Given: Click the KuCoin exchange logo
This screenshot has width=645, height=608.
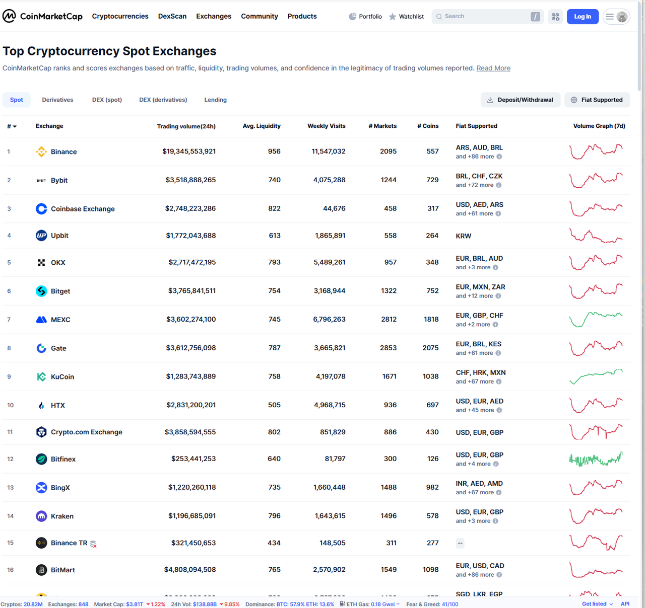Looking at the screenshot, I should 41,376.
